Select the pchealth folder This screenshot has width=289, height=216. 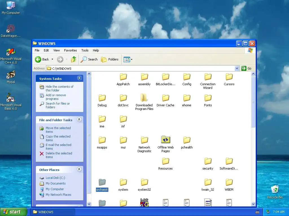[187, 143]
